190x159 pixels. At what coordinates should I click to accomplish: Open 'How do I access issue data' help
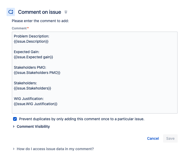coord(55,149)
